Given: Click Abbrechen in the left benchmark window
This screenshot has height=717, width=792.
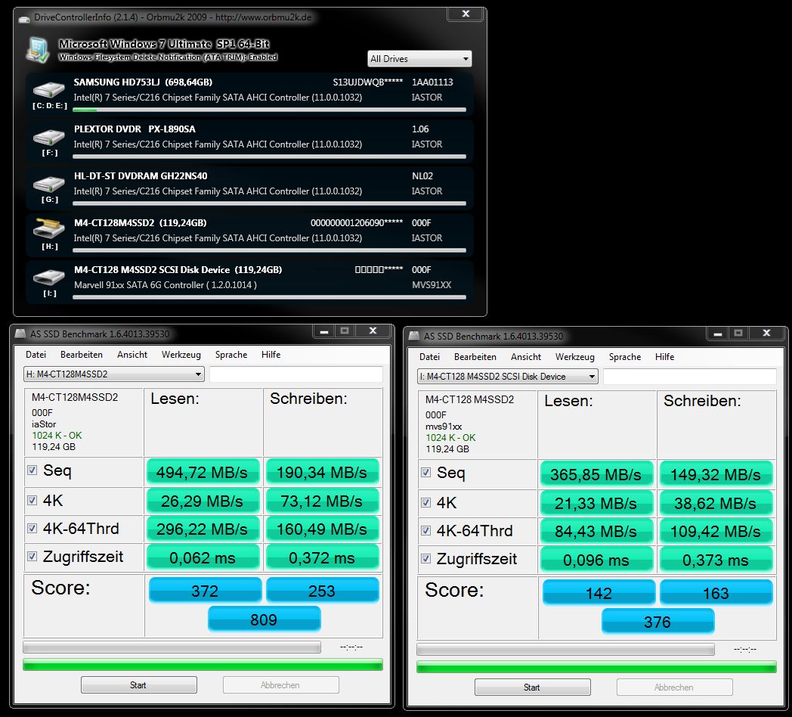Looking at the screenshot, I should (x=280, y=685).
